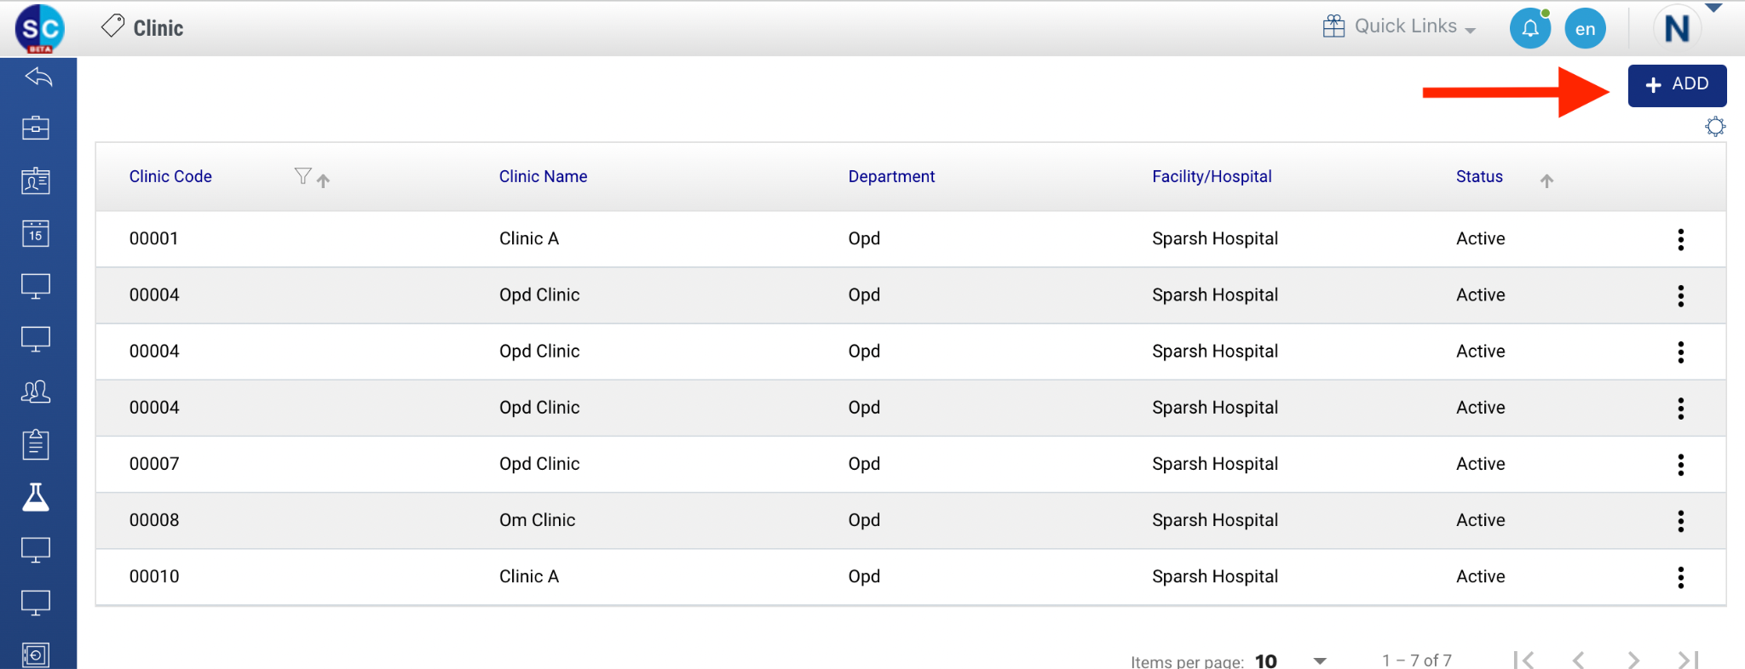Image resolution: width=1745 pixels, height=669 pixels.
Task: Select the two-people group sidebar icon
Action: pyautogui.click(x=36, y=392)
